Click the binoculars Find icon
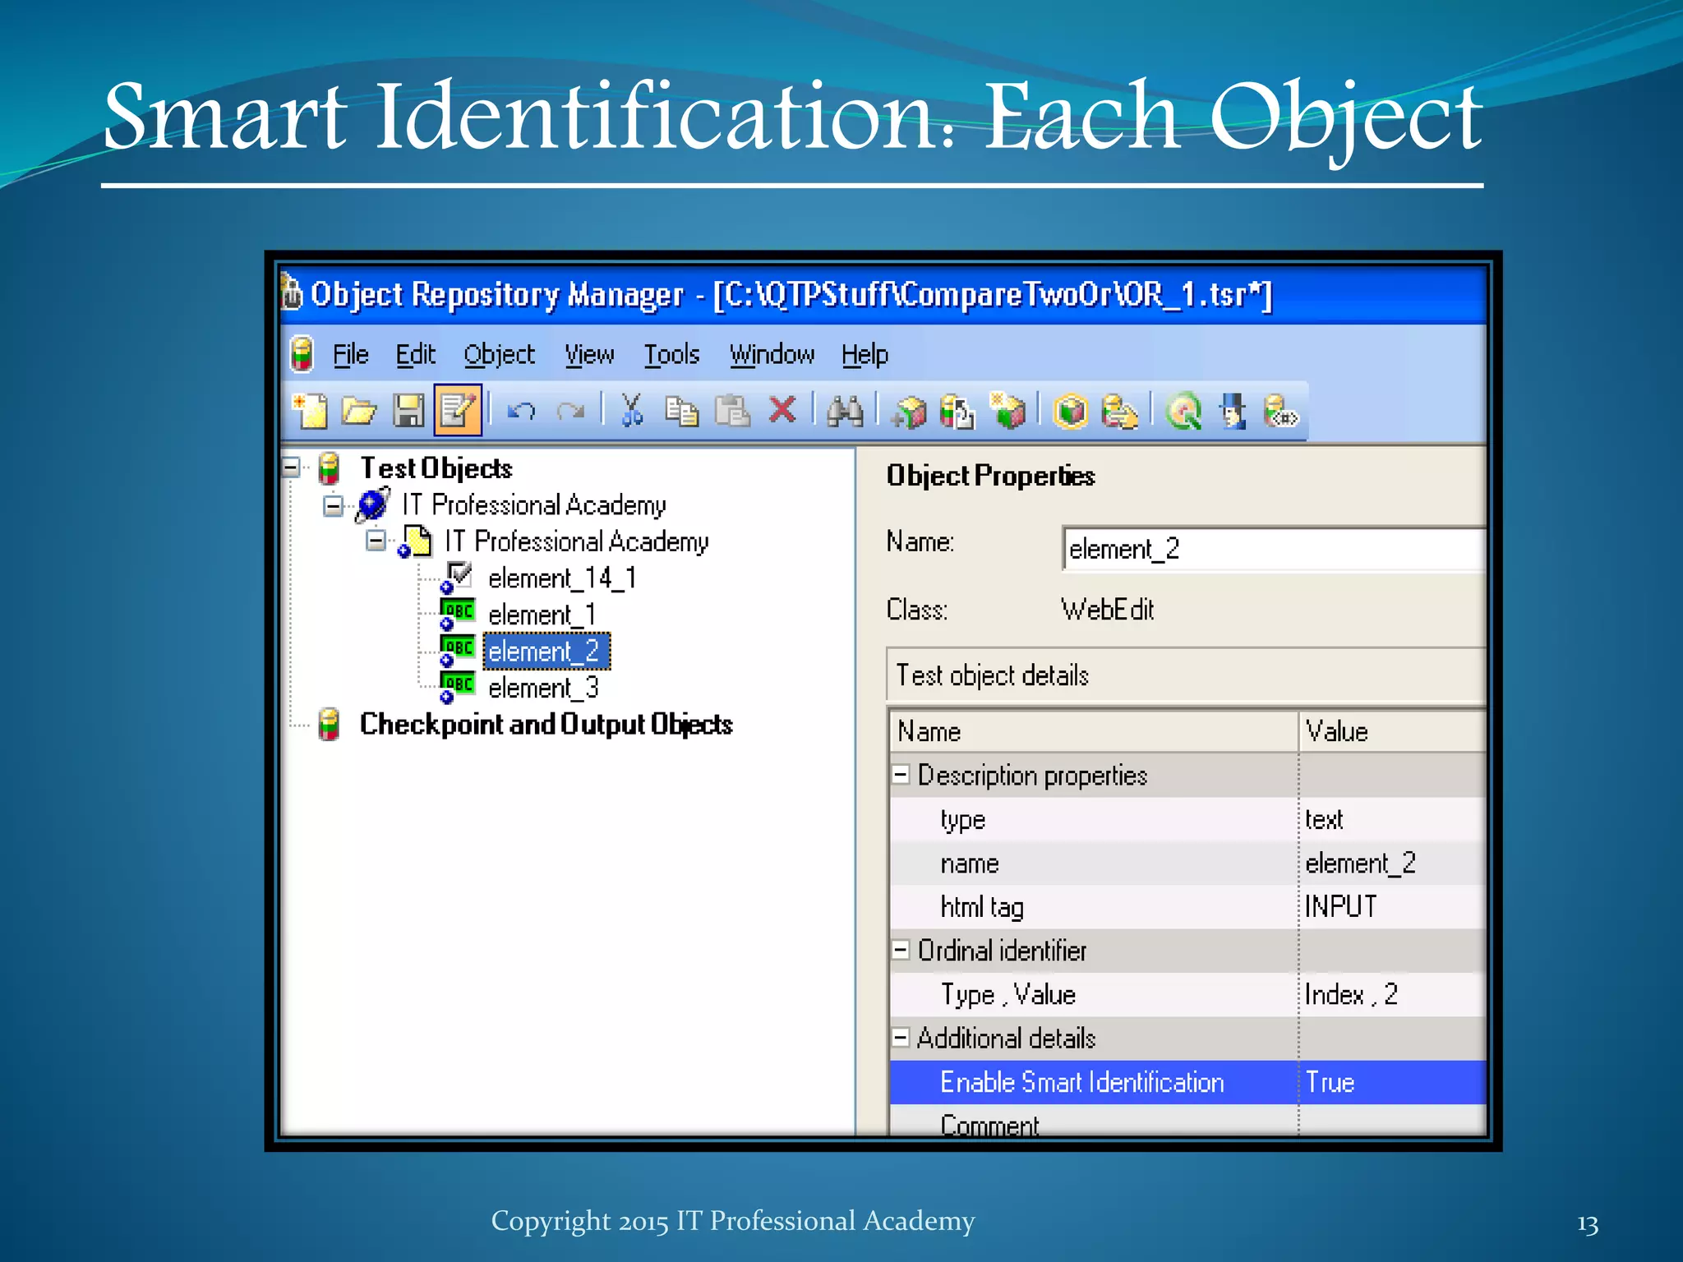Image resolution: width=1683 pixels, height=1262 pixels. 845,411
